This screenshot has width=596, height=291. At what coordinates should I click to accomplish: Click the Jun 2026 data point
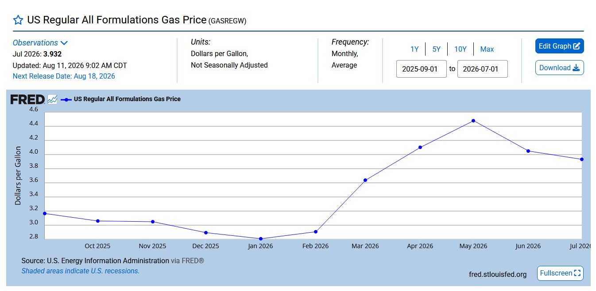(x=528, y=151)
